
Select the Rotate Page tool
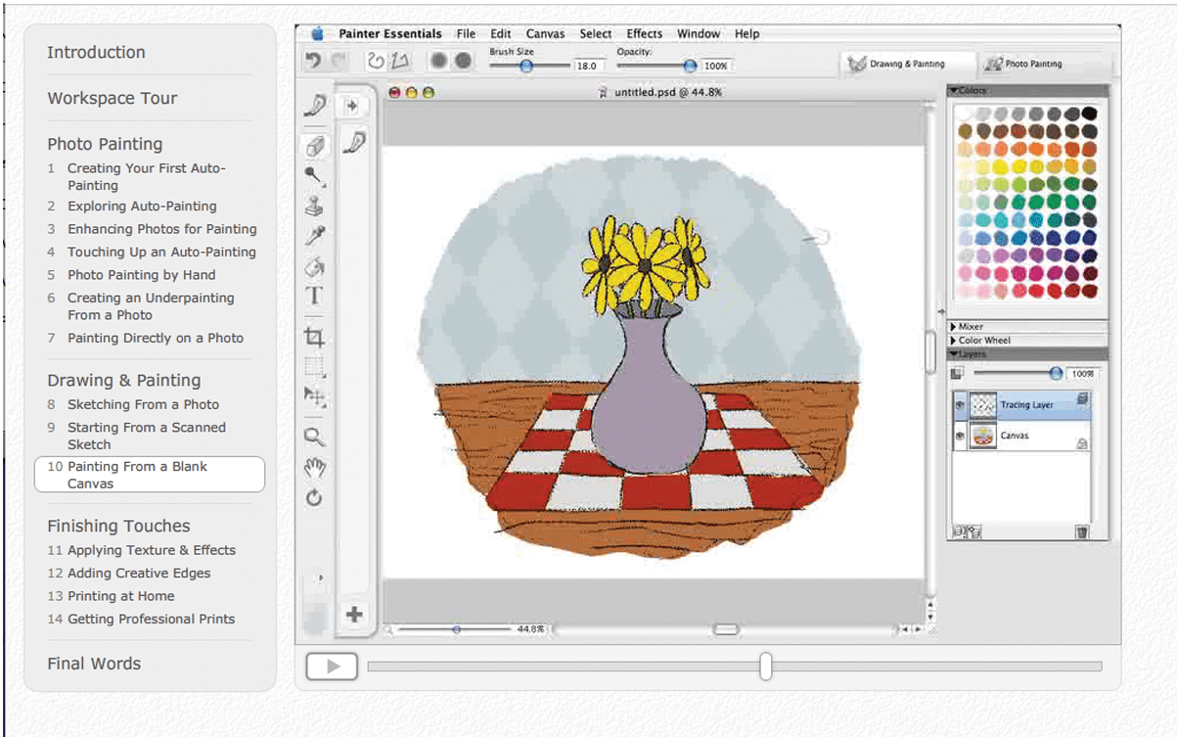(315, 496)
